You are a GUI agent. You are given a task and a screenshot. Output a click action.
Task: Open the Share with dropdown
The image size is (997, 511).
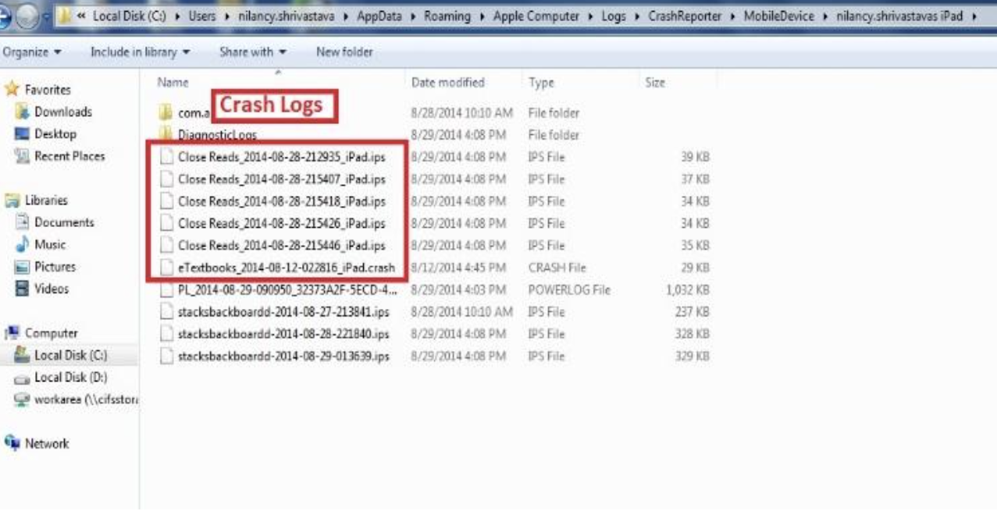tap(251, 52)
